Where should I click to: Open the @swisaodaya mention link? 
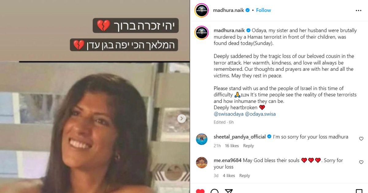coord(228,114)
